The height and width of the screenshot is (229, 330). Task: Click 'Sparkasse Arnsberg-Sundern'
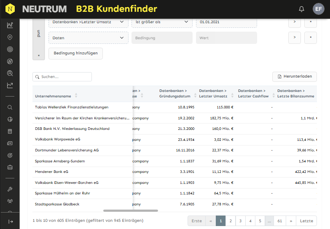click(60, 161)
